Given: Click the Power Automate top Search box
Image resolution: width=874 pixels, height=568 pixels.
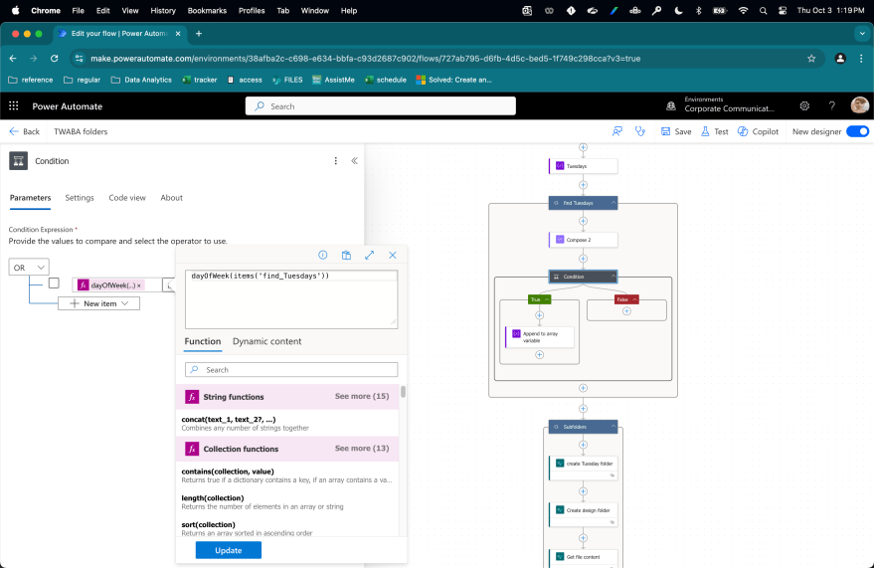Looking at the screenshot, I should tap(381, 105).
